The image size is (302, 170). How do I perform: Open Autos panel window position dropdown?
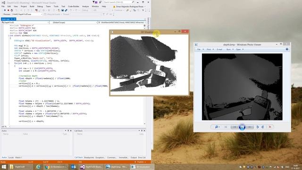click(66, 131)
